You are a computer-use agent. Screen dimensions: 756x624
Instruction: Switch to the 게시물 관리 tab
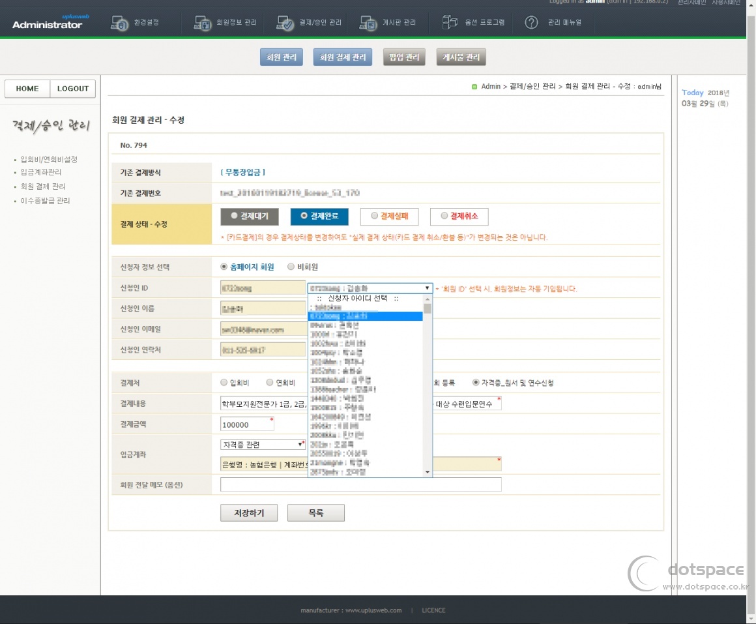pos(461,57)
